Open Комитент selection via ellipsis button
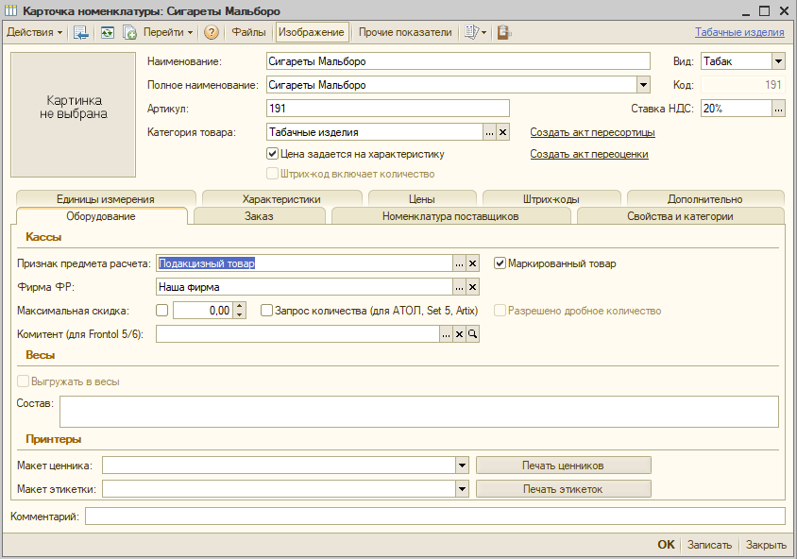Image resolution: width=797 pixels, height=559 pixels. (447, 334)
